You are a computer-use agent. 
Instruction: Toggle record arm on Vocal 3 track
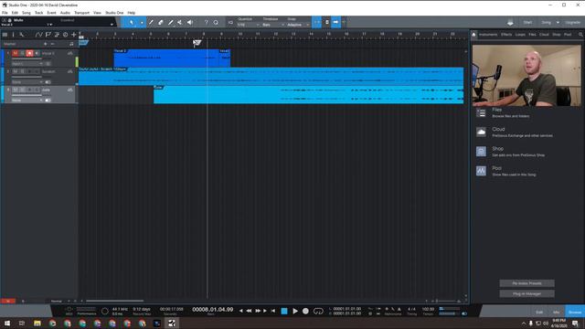point(29,53)
